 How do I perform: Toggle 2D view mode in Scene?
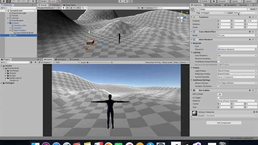pyautogui.click(x=58, y=8)
